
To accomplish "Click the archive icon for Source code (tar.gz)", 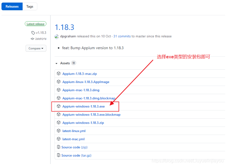I will pos(58,155).
